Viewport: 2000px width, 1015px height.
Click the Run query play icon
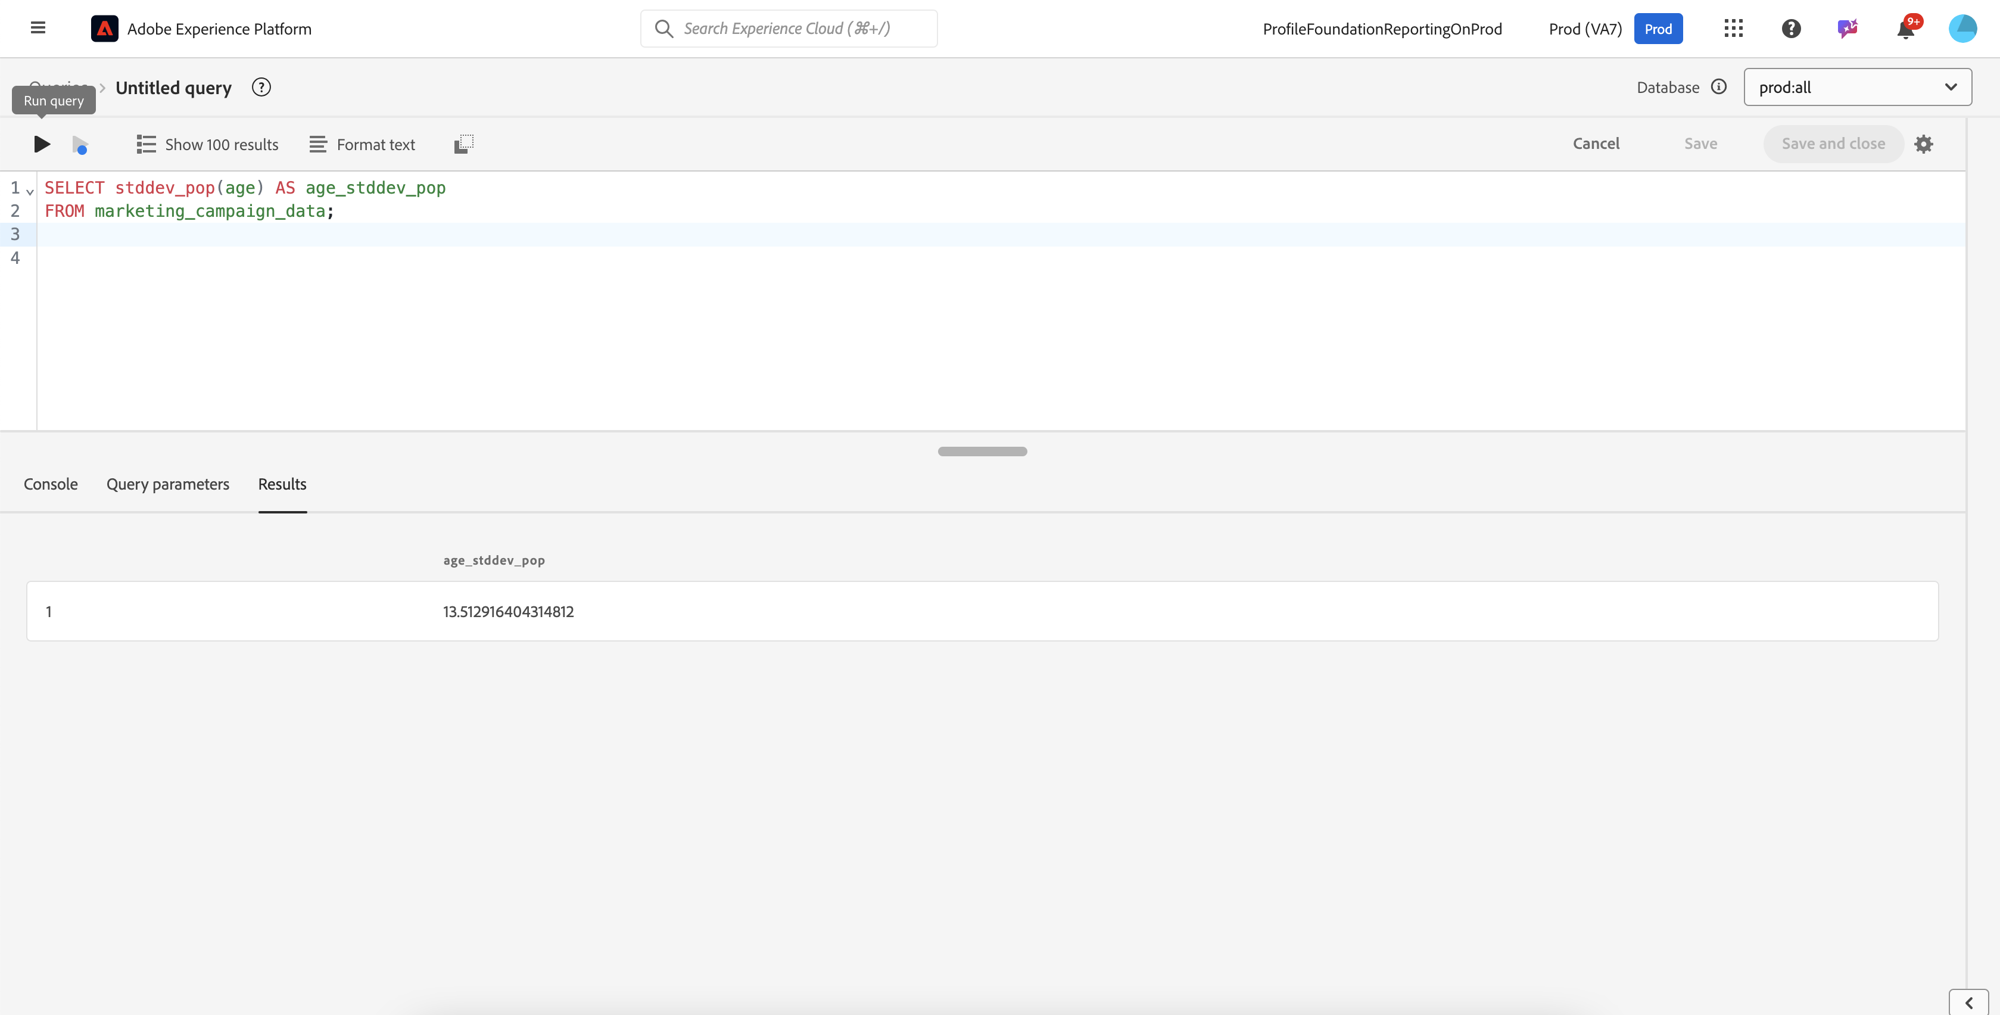pyautogui.click(x=42, y=144)
